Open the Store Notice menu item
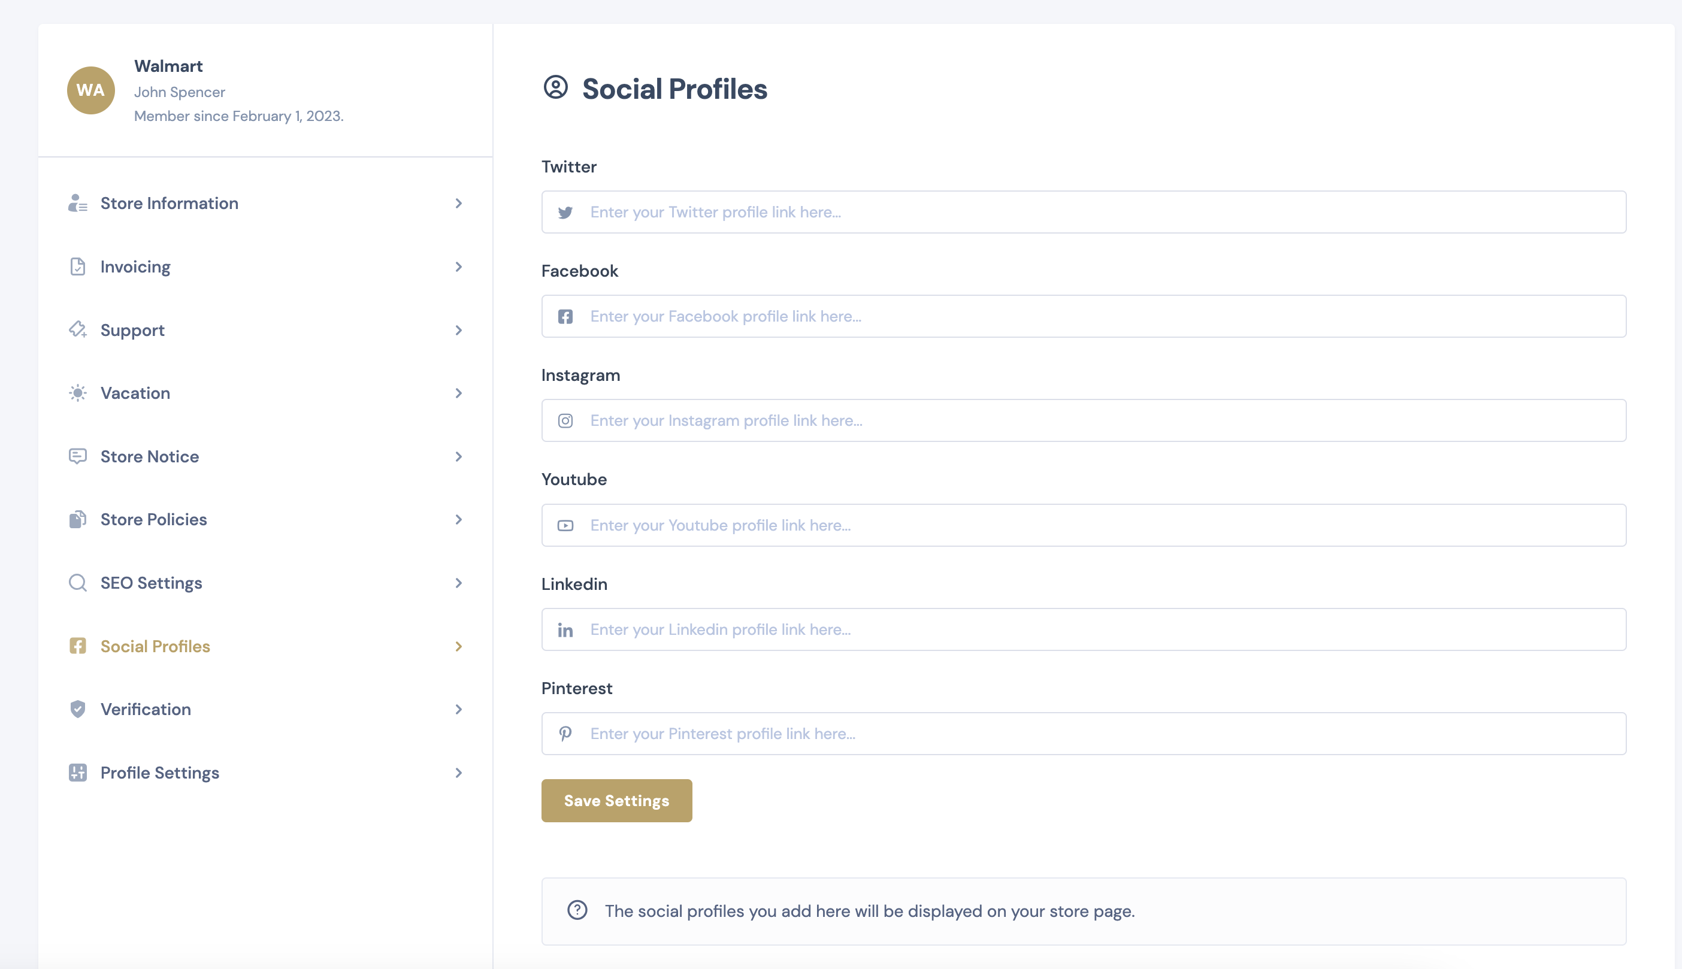This screenshot has width=1682, height=969. pyautogui.click(x=265, y=456)
